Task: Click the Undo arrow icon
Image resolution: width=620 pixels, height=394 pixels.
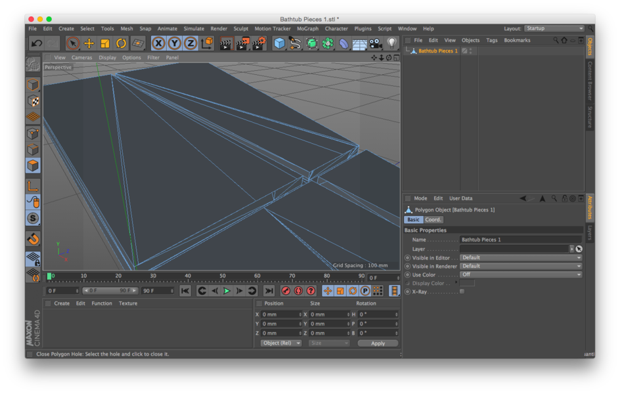Action: (37, 43)
